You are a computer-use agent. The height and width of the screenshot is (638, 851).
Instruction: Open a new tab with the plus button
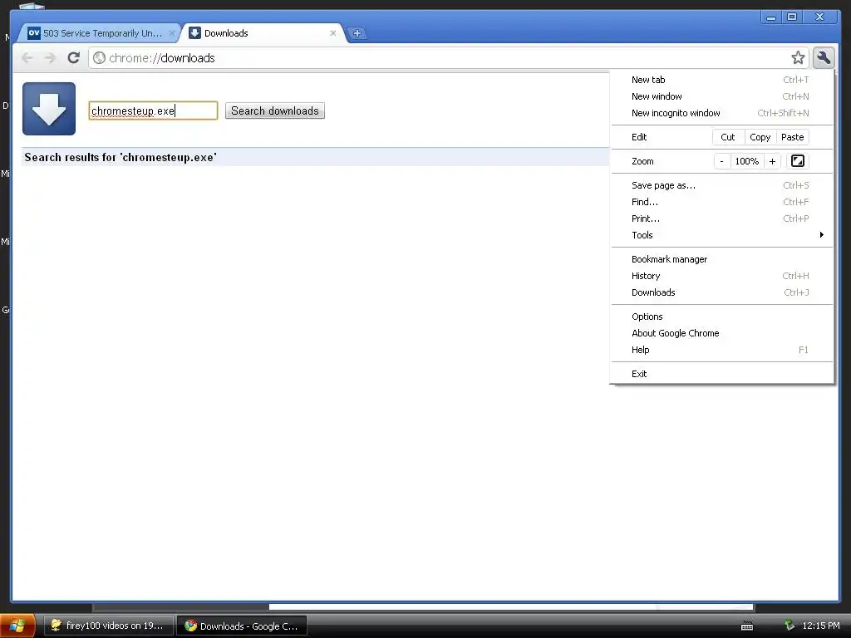[357, 33]
